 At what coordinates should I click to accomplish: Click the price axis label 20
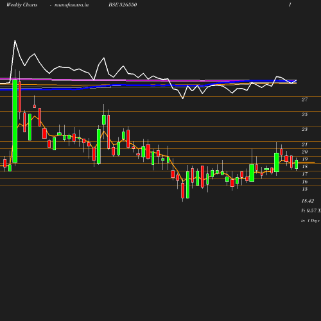(x=304, y=152)
